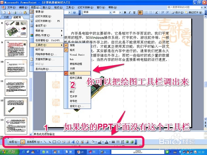Pick the Rectangle shape tool
Screen dimensions: 207x155
54,142
